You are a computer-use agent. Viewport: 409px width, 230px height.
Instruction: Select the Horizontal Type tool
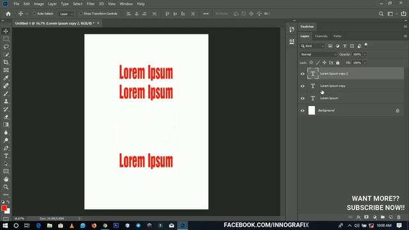(6, 156)
